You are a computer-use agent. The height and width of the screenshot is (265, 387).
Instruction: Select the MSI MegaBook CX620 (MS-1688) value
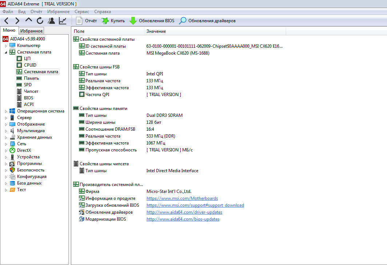(178, 53)
